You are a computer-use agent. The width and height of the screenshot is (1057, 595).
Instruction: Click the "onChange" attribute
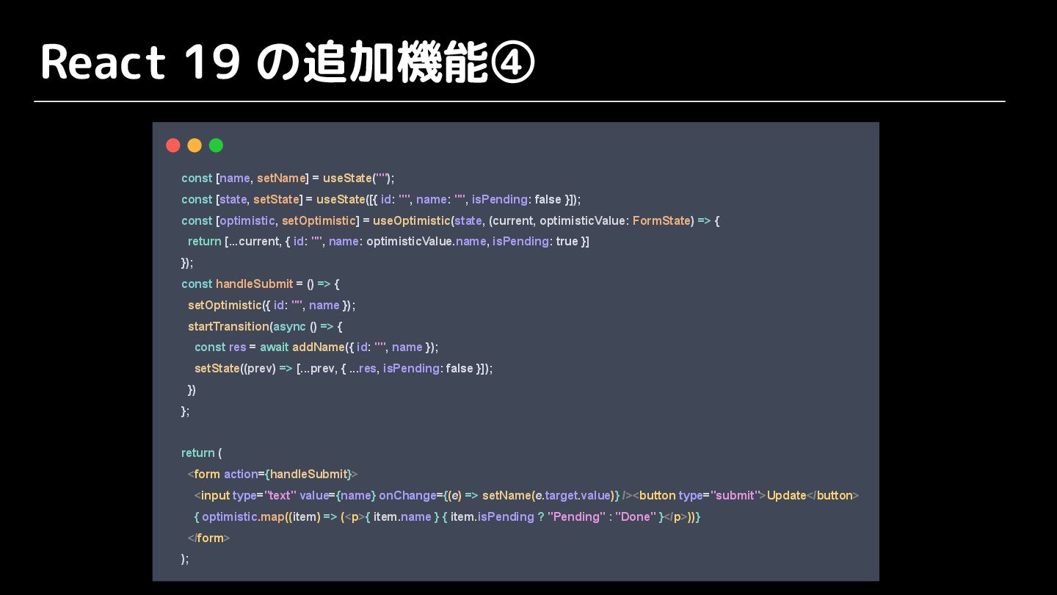pos(407,496)
